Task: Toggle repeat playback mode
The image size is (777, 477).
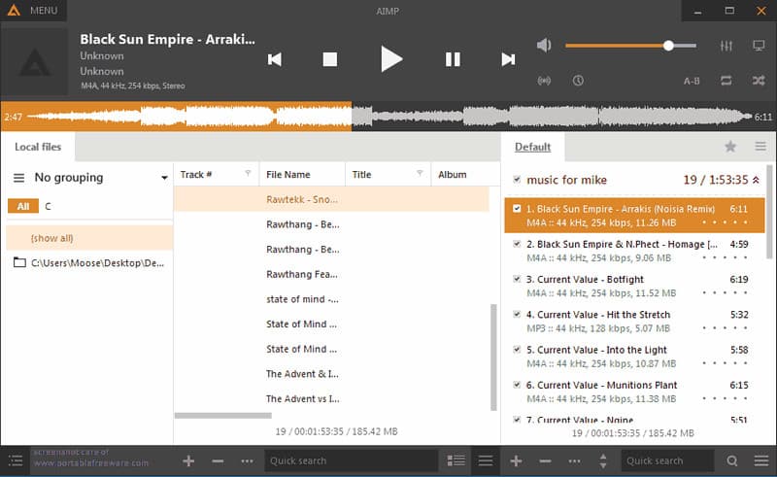Action: (726, 81)
